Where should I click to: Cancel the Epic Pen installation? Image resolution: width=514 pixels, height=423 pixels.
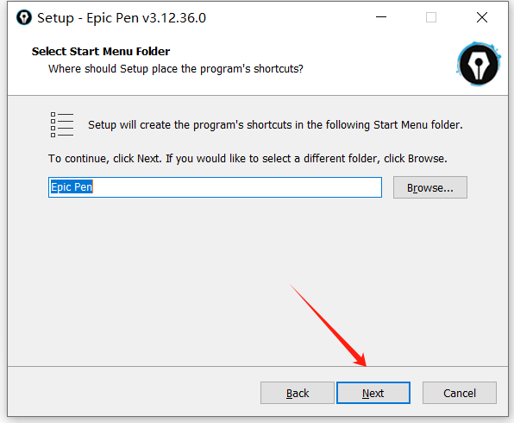coord(460,393)
